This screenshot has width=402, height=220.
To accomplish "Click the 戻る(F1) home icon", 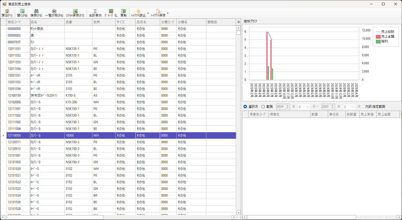I will click(x=7, y=11).
